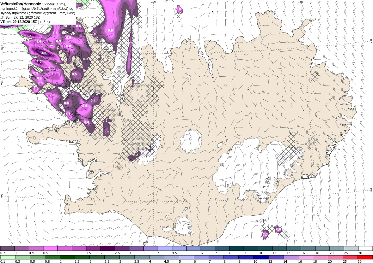373x264 pixels.
Task: Click the 2.5 value label on the map
Action: [39, 62]
